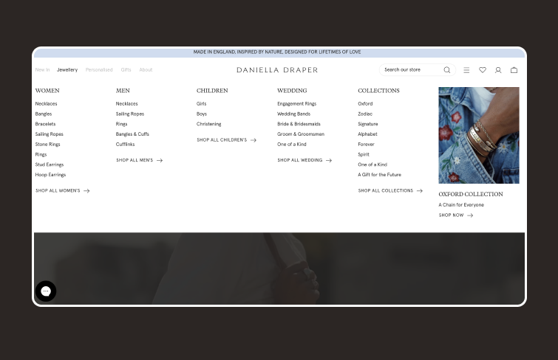Open the wishlist heart icon
558x360 pixels.
point(483,70)
